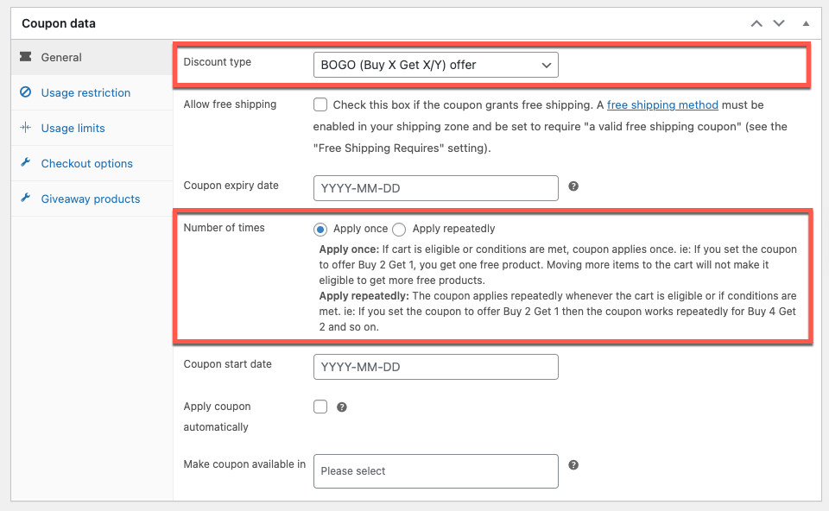The height and width of the screenshot is (511, 829).
Task: Show help for Make coupon available in
Action: (573, 465)
